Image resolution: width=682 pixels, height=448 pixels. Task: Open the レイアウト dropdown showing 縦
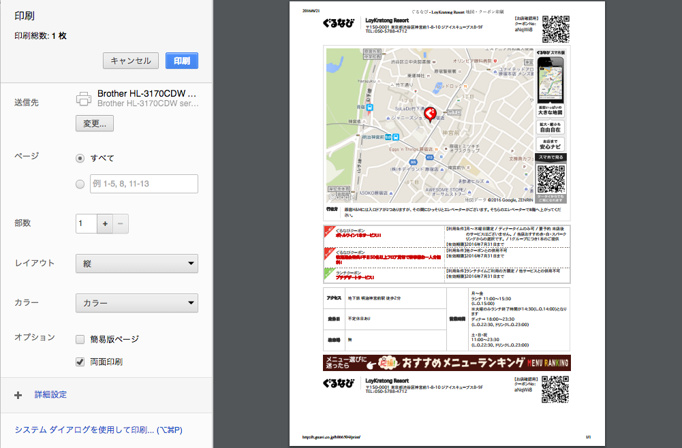136,263
